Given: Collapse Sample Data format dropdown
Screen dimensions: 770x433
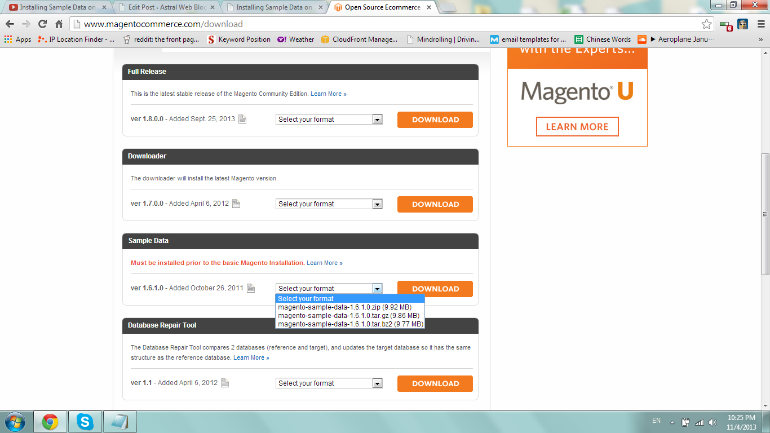Looking at the screenshot, I should [329, 289].
